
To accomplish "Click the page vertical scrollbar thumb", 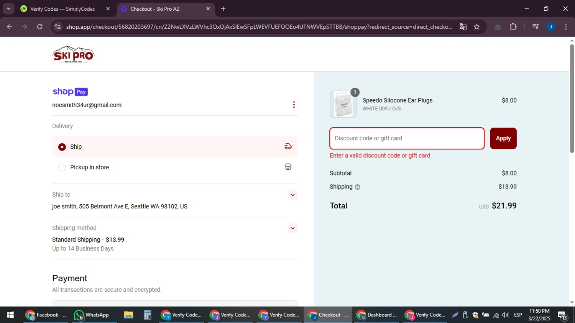I will (572, 99).
